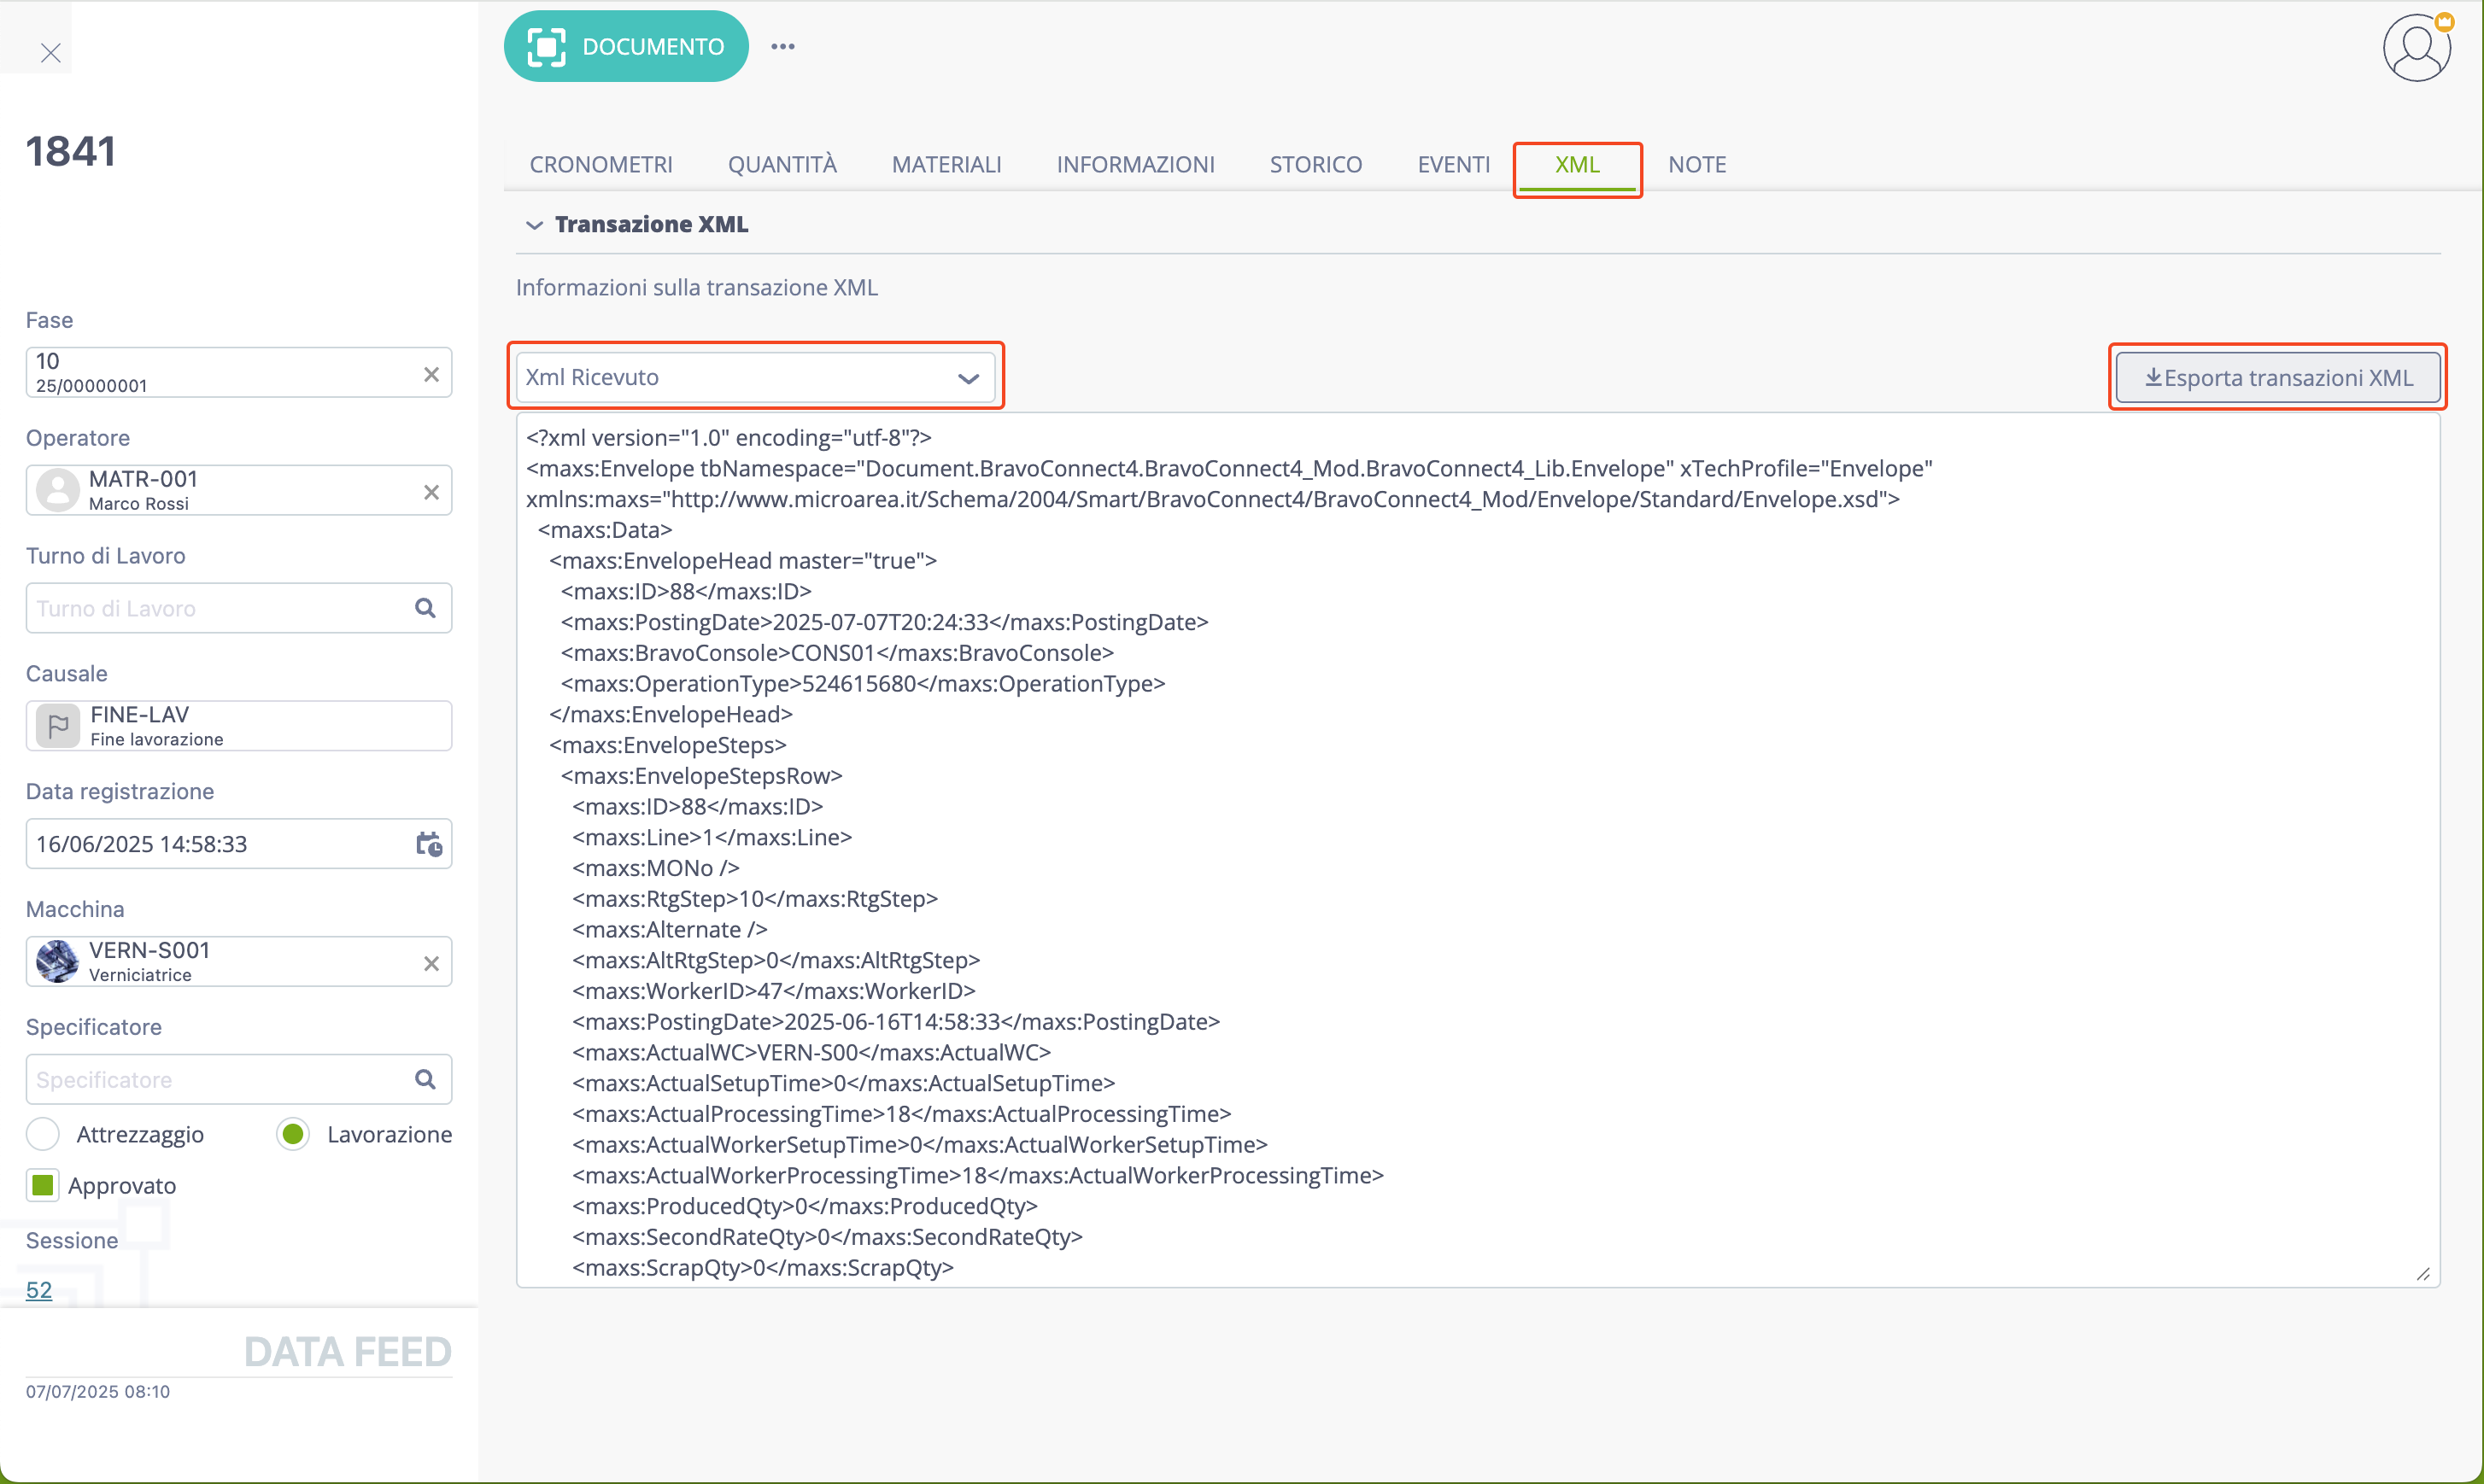Click inside the XML content text area
The image size is (2484, 1484).
(1478, 850)
